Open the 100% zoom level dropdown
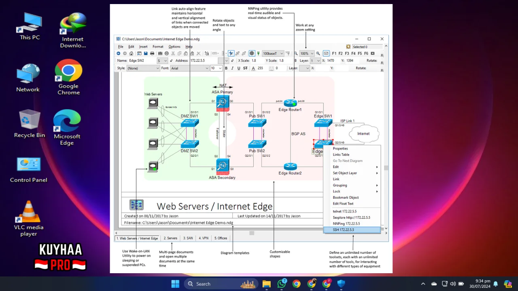The image size is (518, 291). [x=307, y=53]
